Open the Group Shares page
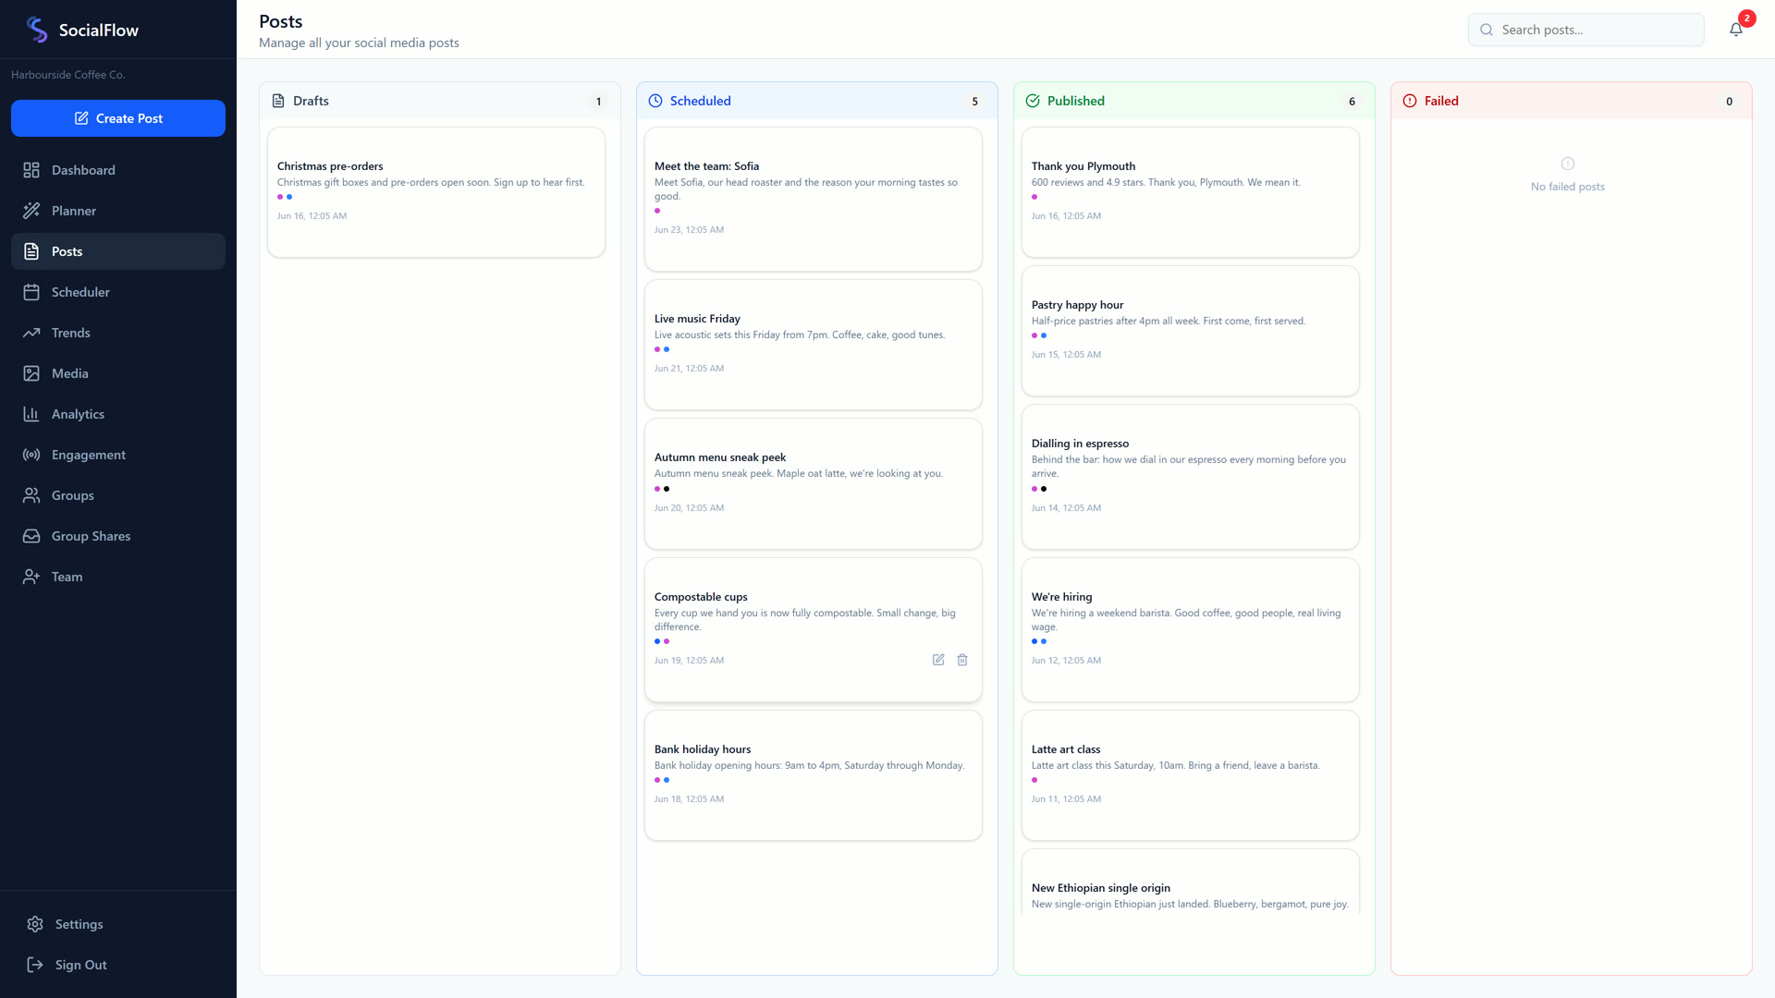This screenshot has height=998, width=1775. click(118, 536)
